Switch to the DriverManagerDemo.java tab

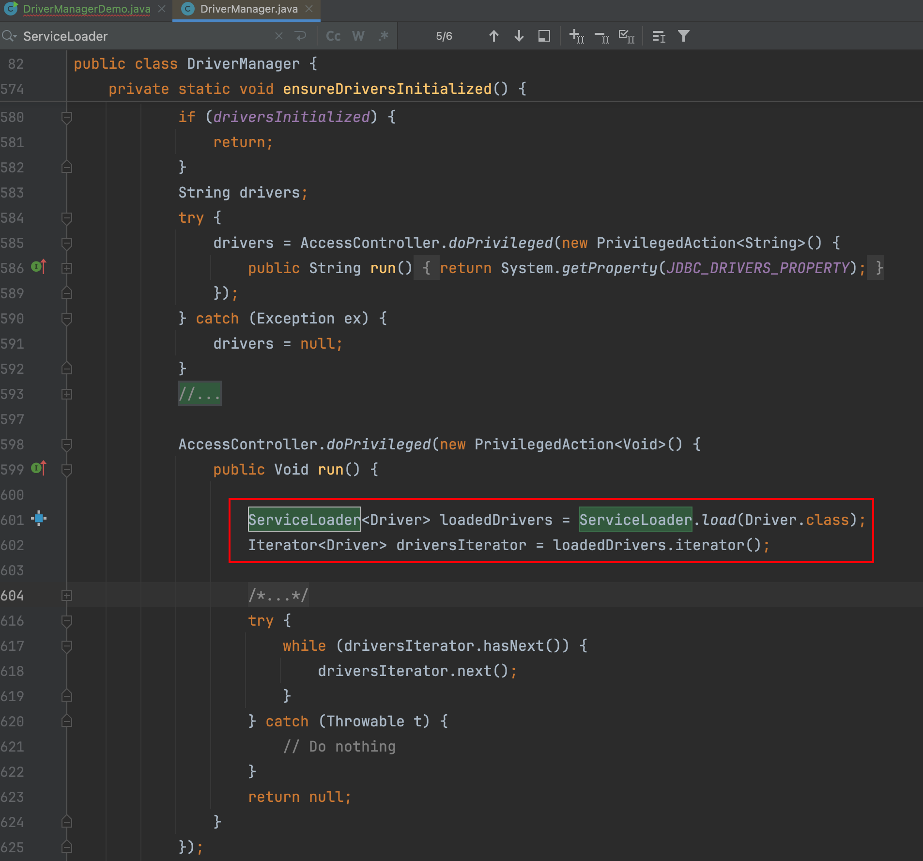[87, 9]
